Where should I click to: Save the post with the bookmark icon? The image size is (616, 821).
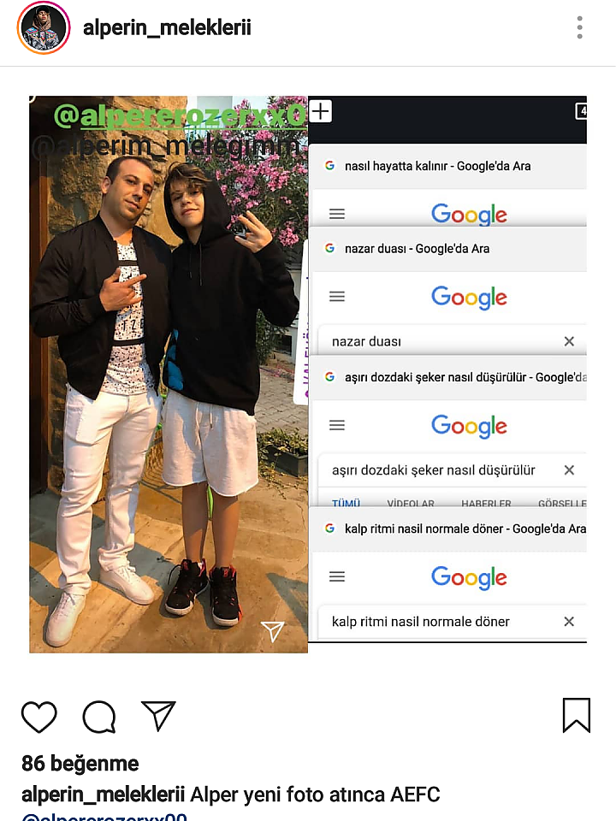click(576, 715)
